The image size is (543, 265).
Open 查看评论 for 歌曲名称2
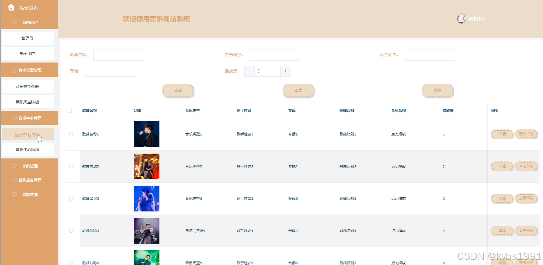[526, 166]
